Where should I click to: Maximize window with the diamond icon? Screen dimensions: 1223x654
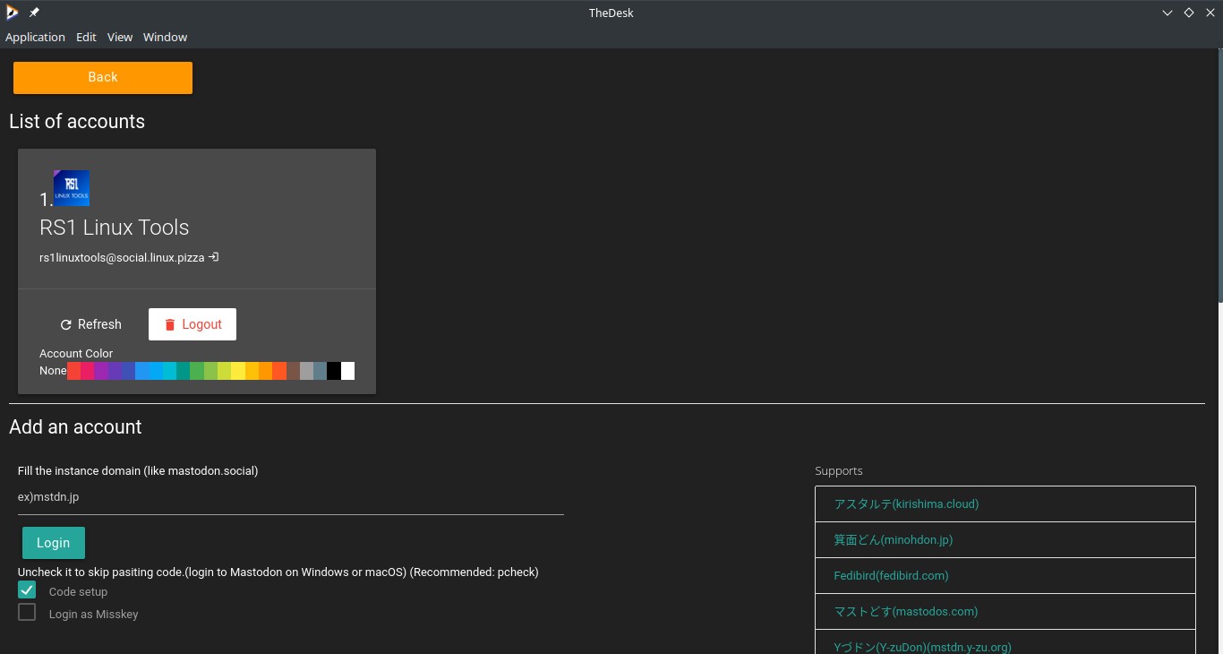coord(1189,13)
